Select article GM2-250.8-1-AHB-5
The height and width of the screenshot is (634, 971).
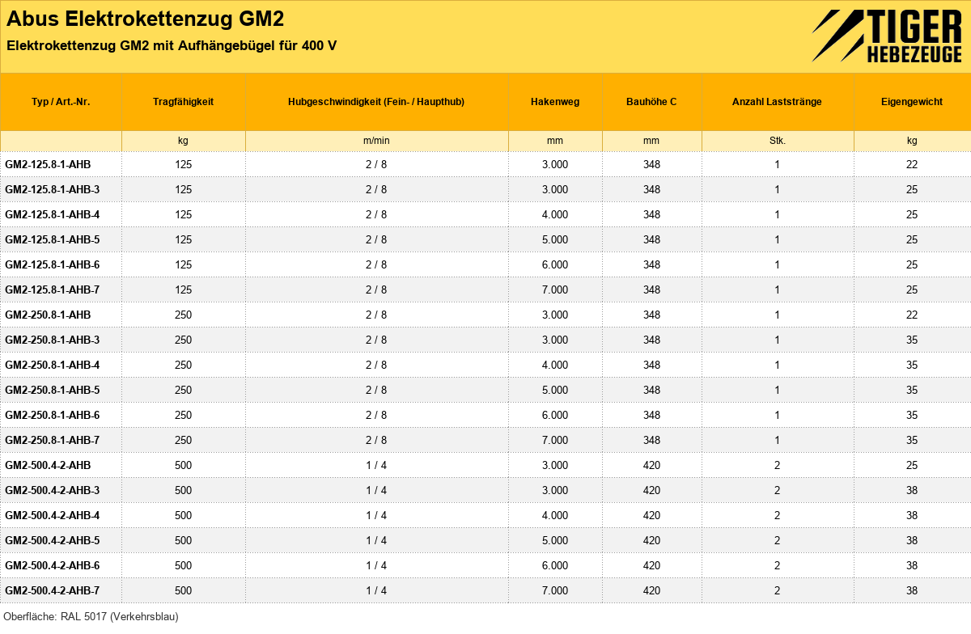point(53,390)
